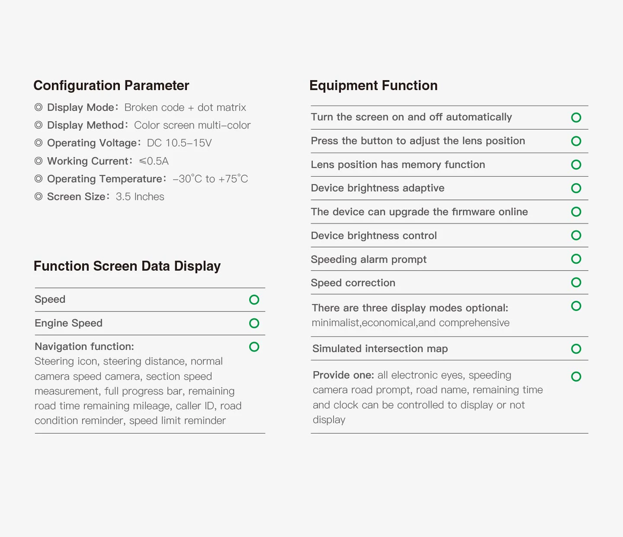Click the Screen Size bullet icon
The image size is (623, 537).
(39, 196)
